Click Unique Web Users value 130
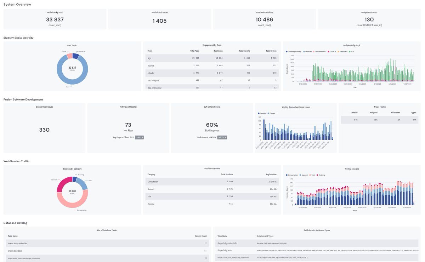Screen dimensions: 425x262 point(369,19)
